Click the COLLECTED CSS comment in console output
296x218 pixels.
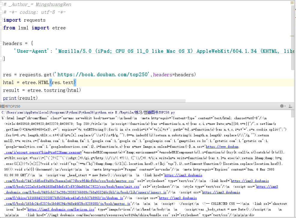pos(223,204)
